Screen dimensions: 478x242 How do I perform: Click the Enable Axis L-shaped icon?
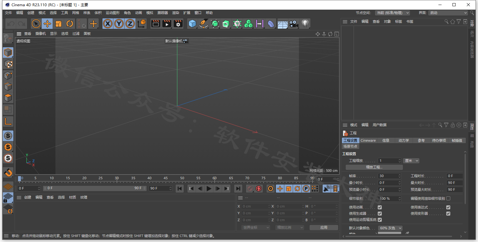(x=8, y=121)
